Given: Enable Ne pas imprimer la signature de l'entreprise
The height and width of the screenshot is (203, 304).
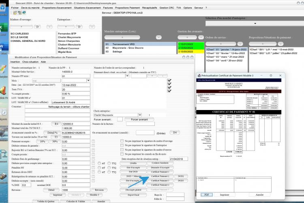Looking at the screenshot, I should point(122,145).
